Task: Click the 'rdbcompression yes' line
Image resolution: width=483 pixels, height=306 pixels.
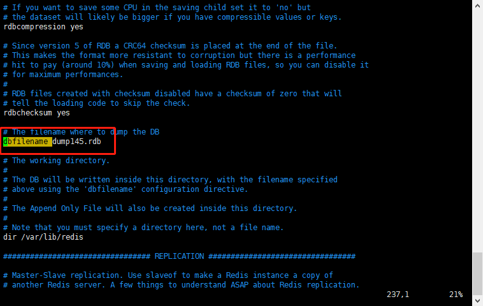Action: (x=43, y=27)
